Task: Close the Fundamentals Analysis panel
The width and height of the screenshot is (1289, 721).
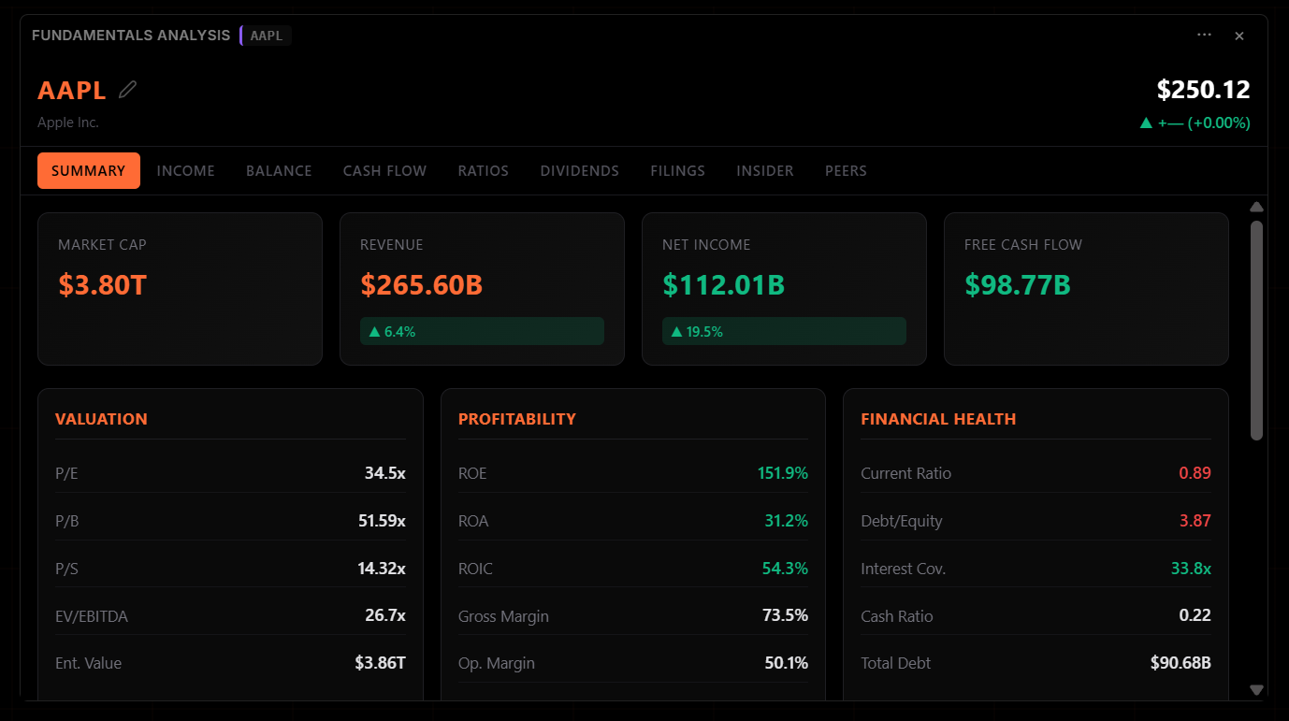Action: [1239, 36]
